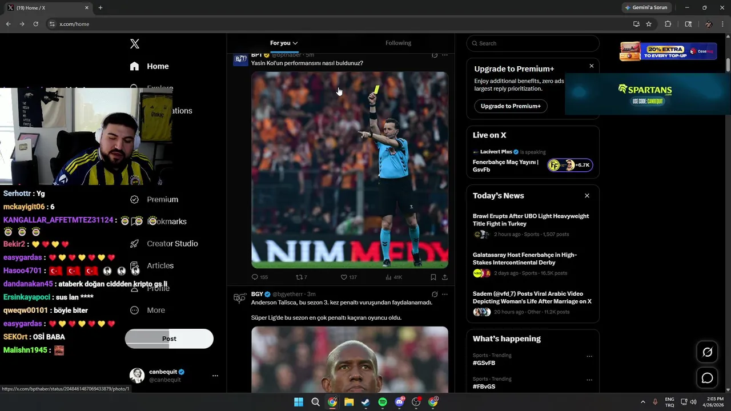Open Discord from taskbar
This screenshot has width=731, height=411.
pos(399,402)
